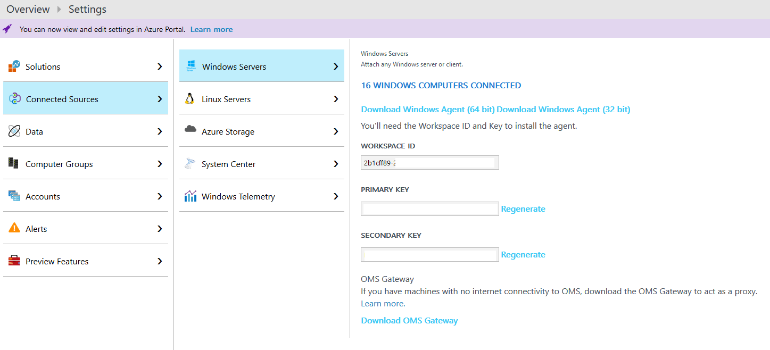Select Windows Telemetry source
The image size is (770, 350).
262,196
